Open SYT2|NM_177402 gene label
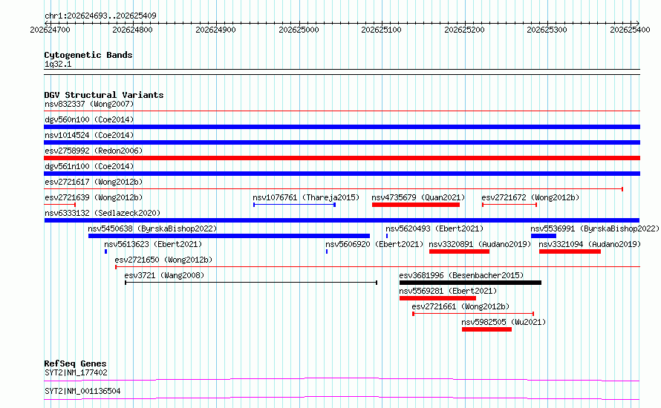The height and width of the screenshot is (408, 661). click(x=76, y=372)
